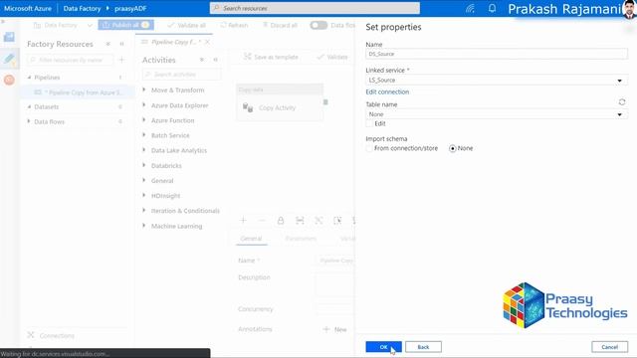Expand Batch Service activities
637x358 pixels.
143,135
